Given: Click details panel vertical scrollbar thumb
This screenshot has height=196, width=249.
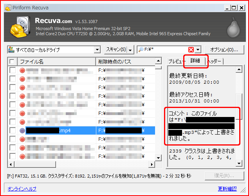Looking at the screenshot, I should tap(239, 106).
